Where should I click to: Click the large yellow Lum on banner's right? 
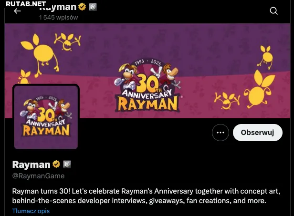(x=259, y=89)
